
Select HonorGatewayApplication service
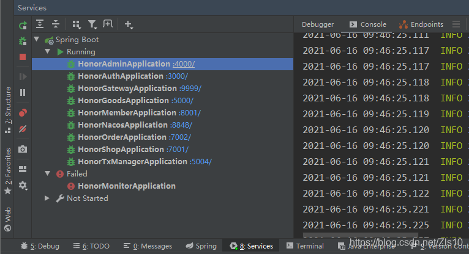[x=127, y=89]
